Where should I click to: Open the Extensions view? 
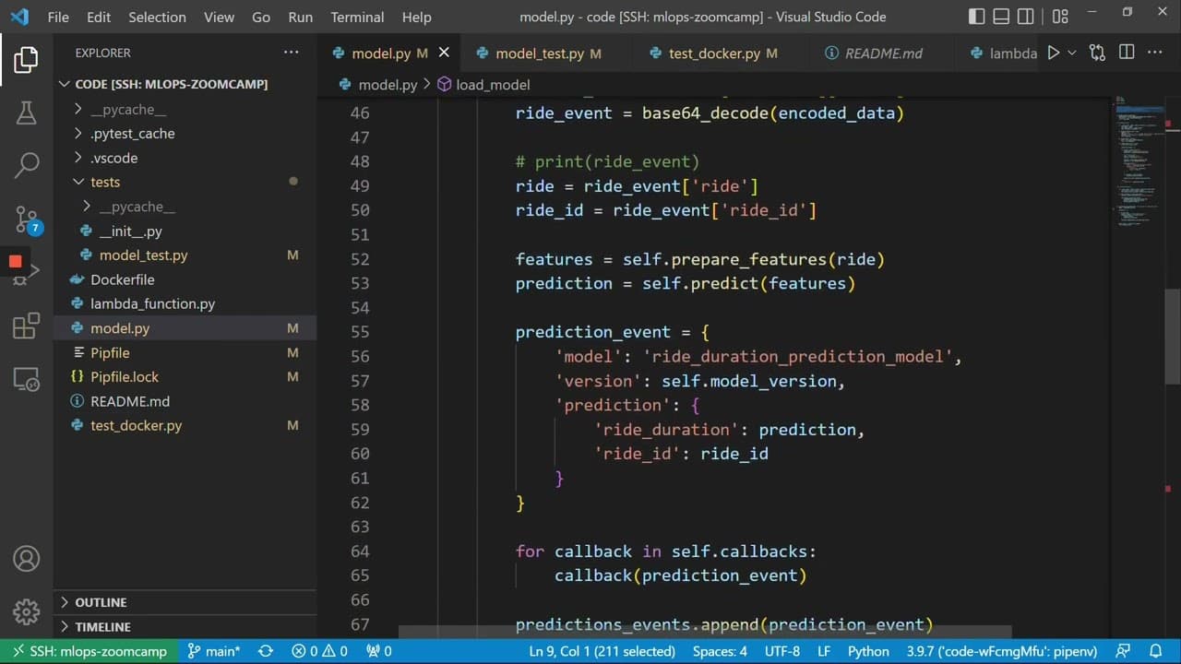[x=26, y=326]
